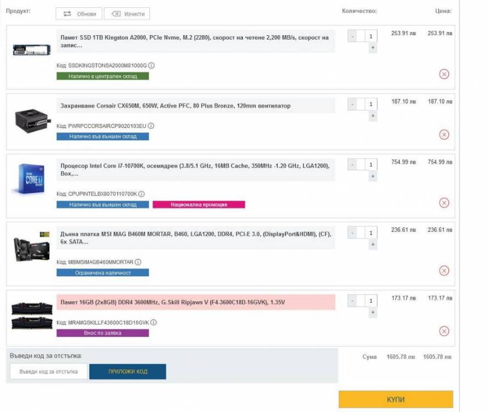The width and height of the screenshot is (488, 412).
Task: Decrease quantity of Corsair CX650M
Action: coord(352,104)
